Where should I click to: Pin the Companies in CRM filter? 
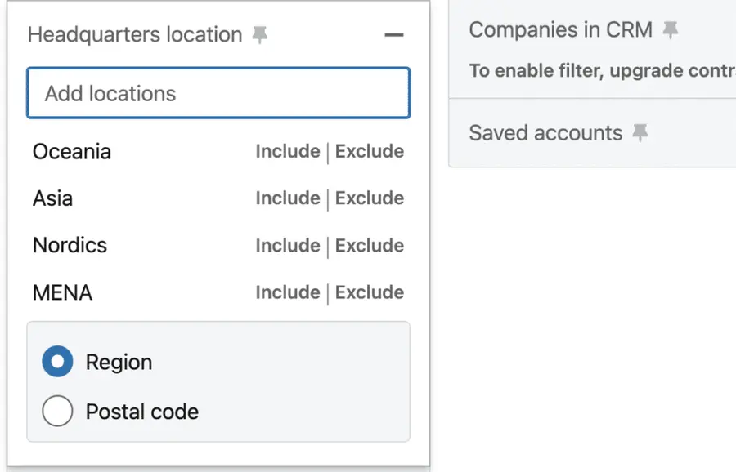pos(671,29)
